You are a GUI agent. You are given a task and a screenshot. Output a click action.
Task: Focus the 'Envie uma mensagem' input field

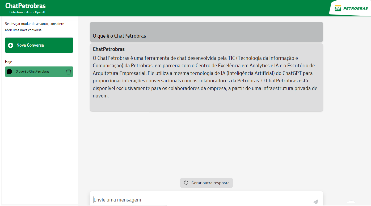[199, 200]
